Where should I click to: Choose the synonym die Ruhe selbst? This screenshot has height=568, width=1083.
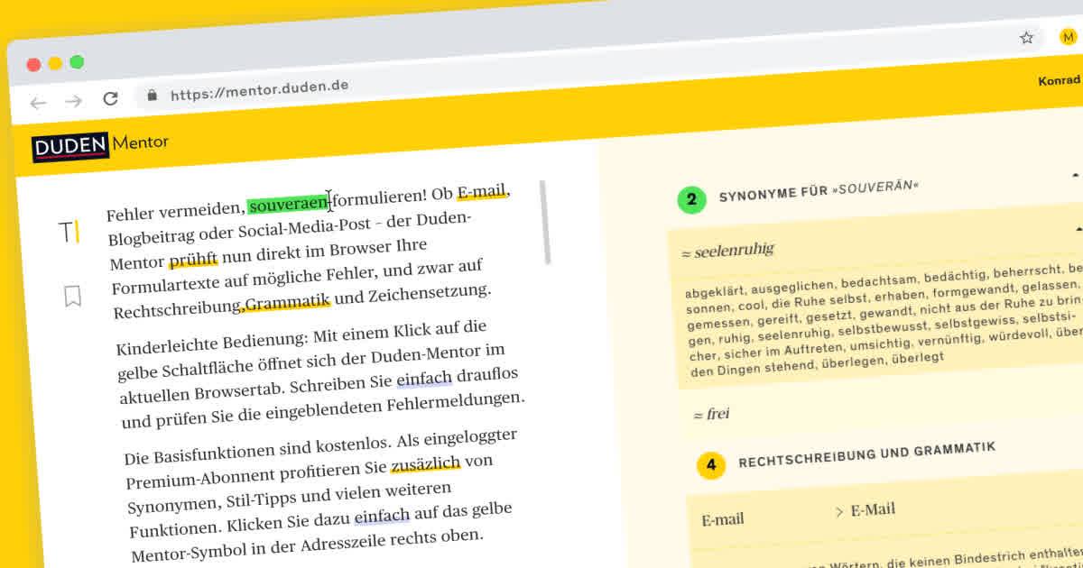[801, 303]
